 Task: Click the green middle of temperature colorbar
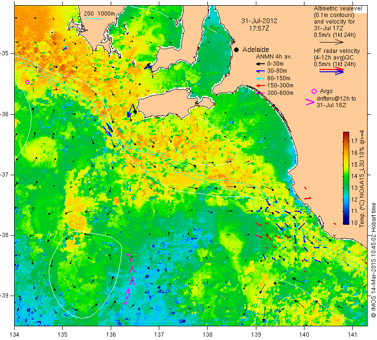[346, 178]
